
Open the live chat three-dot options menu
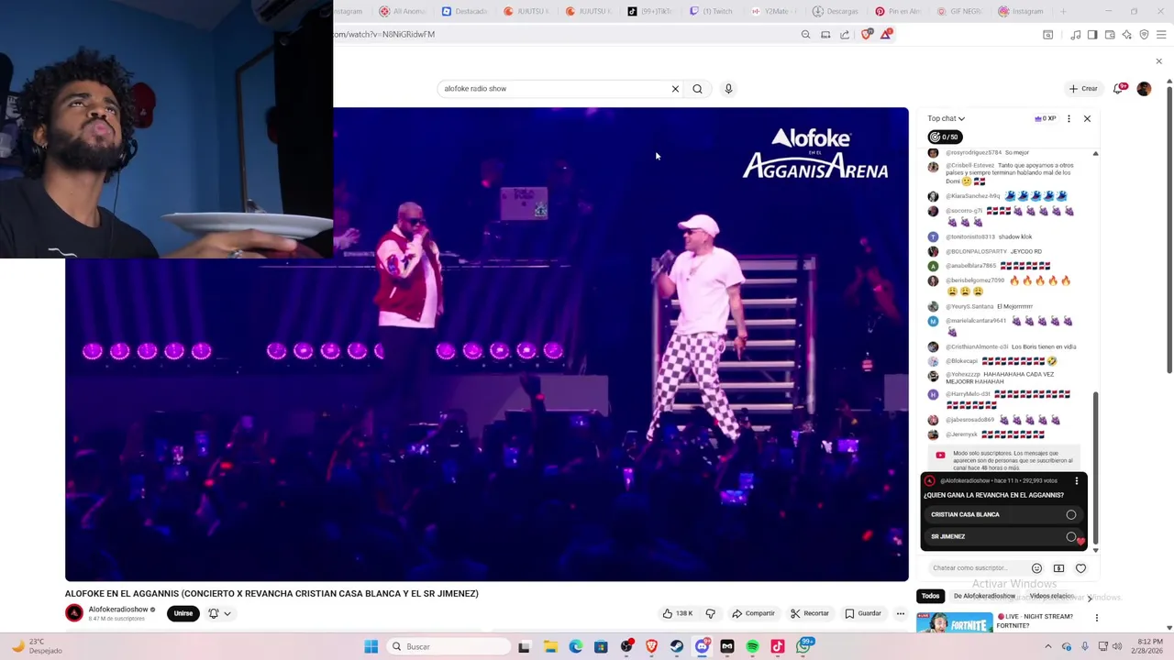pyautogui.click(x=1069, y=118)
